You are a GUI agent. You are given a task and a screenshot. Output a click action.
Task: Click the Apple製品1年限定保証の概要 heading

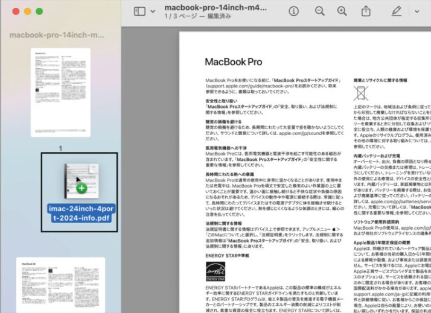[382, 242]
